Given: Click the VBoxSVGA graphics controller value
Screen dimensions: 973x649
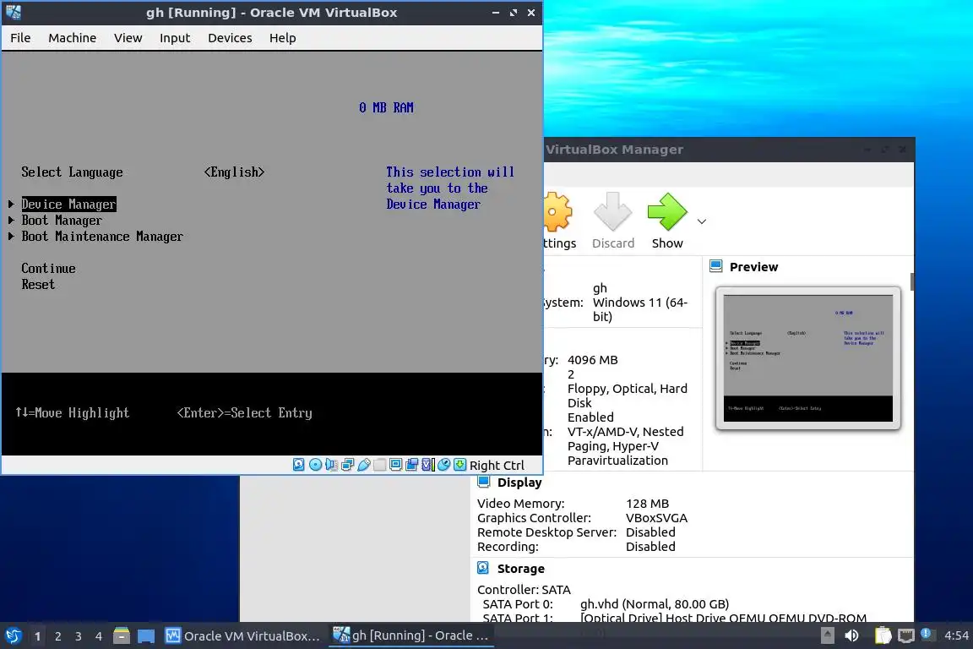Looking at the screenshot, I should pos(656,518).
